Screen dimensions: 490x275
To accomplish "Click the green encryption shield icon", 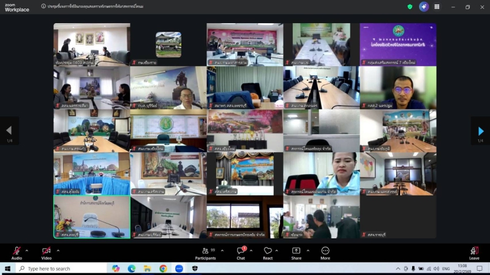I will (410, 7).
